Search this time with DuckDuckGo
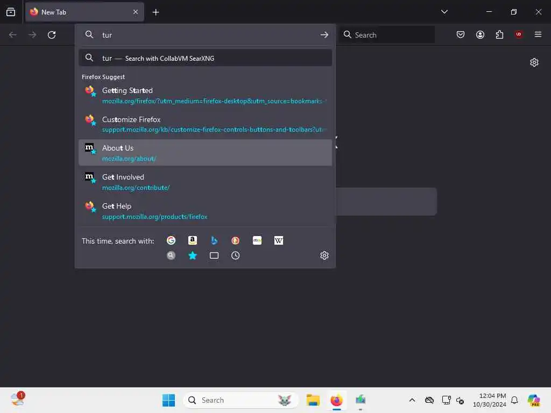 236,240
